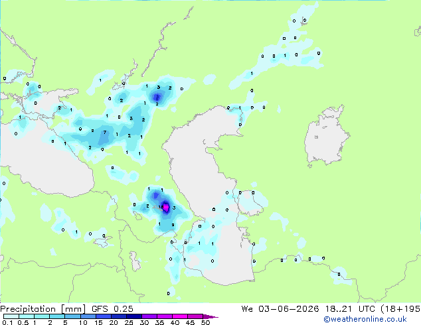Click the '7' precipitation value on the map
This screenshot has height=325, width=421.
coord(105,133)
